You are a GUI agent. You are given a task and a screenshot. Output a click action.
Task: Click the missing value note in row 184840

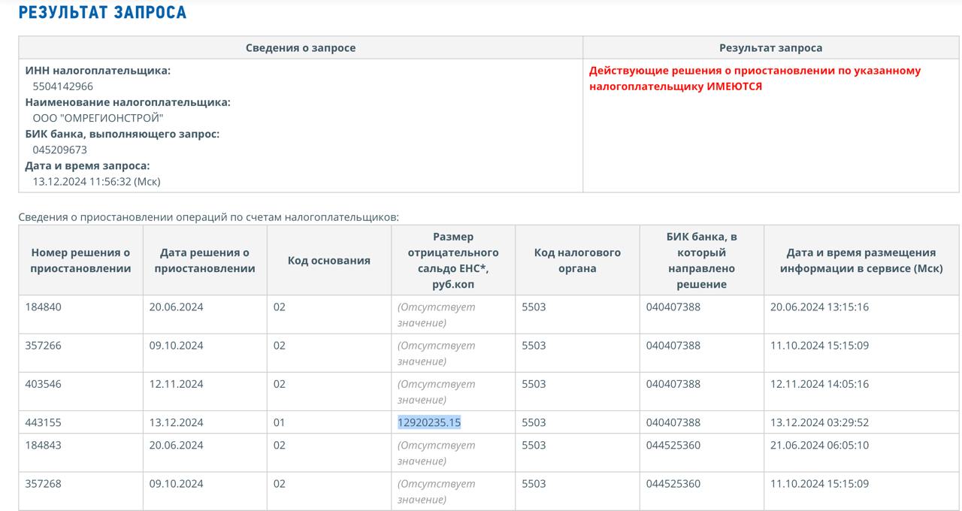click(x=437, y=314)
